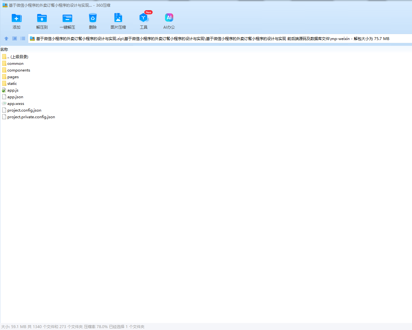The height and width of the screenshot is (330, 412).
Task: Select the .. (上级目录) parent folder row
Action: 15,57
